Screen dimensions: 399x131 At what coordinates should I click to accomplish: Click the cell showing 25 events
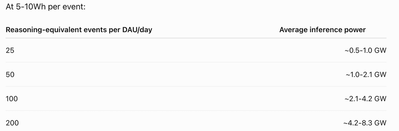[10, 50]
